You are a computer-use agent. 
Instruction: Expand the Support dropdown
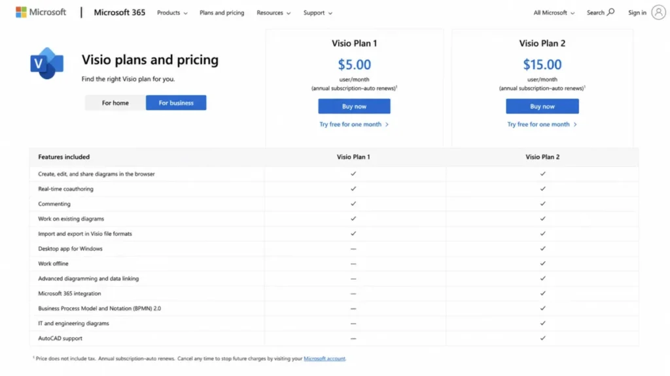click(317, 13)
